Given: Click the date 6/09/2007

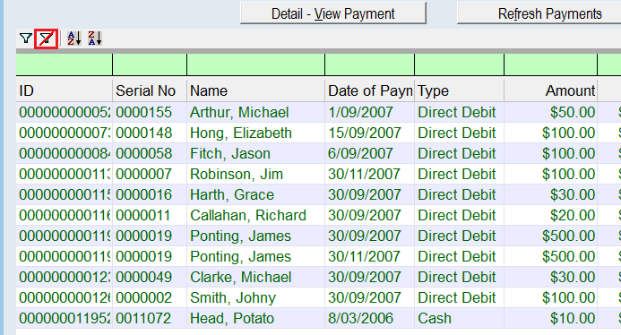Looking at the screenshot, I should coord(360,153).
